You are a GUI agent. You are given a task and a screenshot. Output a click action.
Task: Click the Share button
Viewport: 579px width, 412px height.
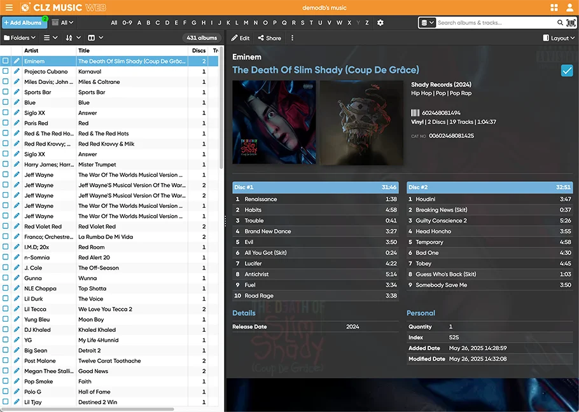(x=270, y=38)
